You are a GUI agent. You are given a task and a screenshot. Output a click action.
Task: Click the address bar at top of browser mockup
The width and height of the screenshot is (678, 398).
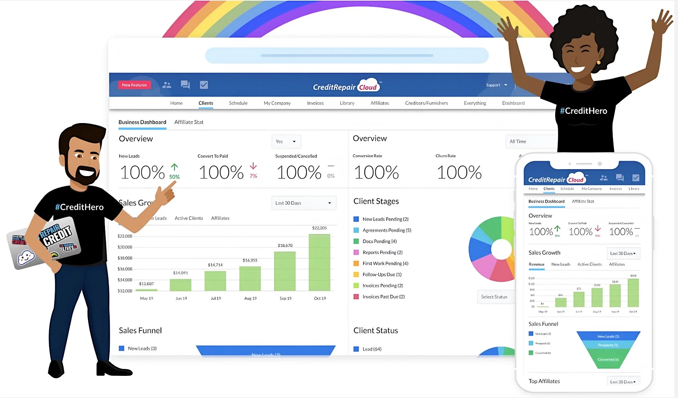347,56
